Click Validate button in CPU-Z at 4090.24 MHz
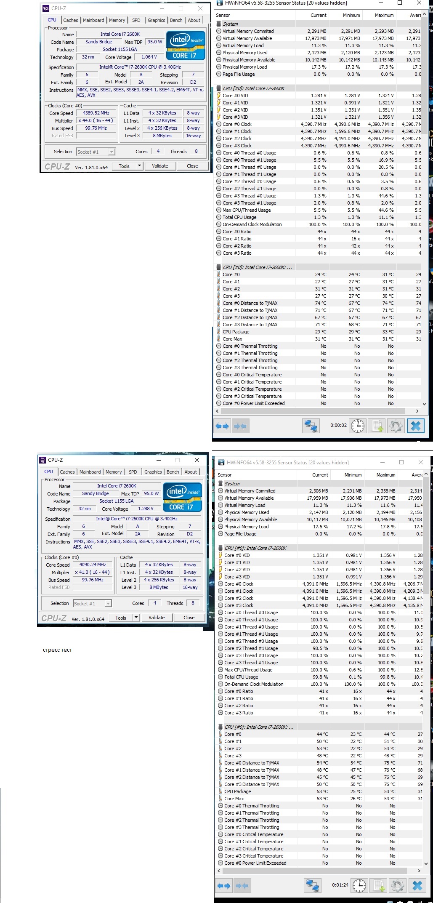 (x=157, y=618)
